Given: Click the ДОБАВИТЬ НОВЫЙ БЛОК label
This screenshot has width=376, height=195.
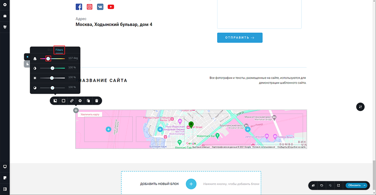Looking at the screenshot, I should click(x=160, y=184).
